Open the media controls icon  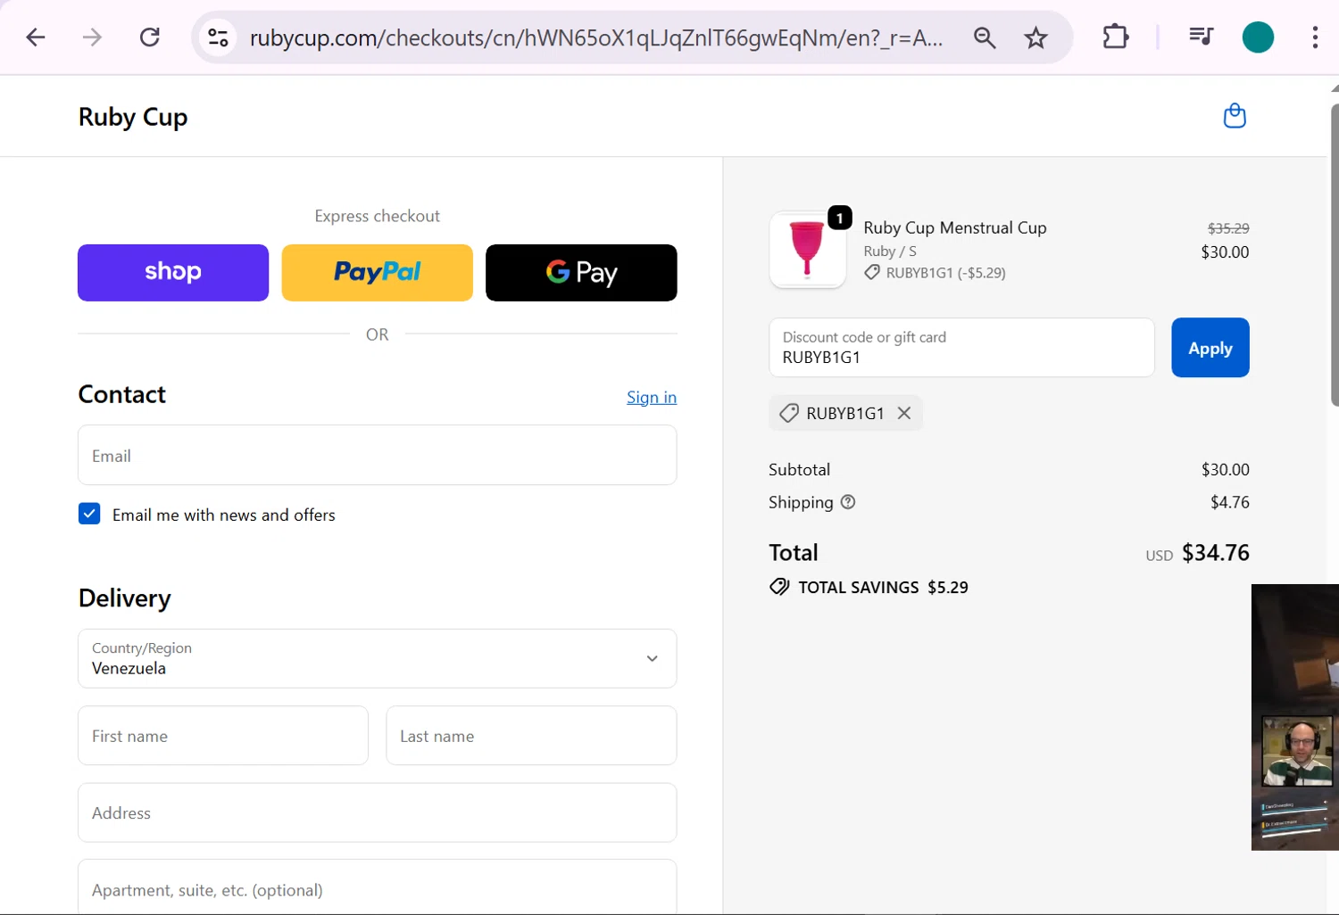[x=1201, y=37]
